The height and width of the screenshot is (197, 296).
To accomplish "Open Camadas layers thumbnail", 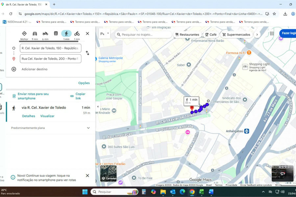I will 108,173.
